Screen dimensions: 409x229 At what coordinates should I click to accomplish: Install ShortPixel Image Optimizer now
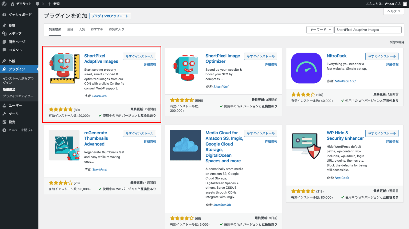click(x=261, y=56)
